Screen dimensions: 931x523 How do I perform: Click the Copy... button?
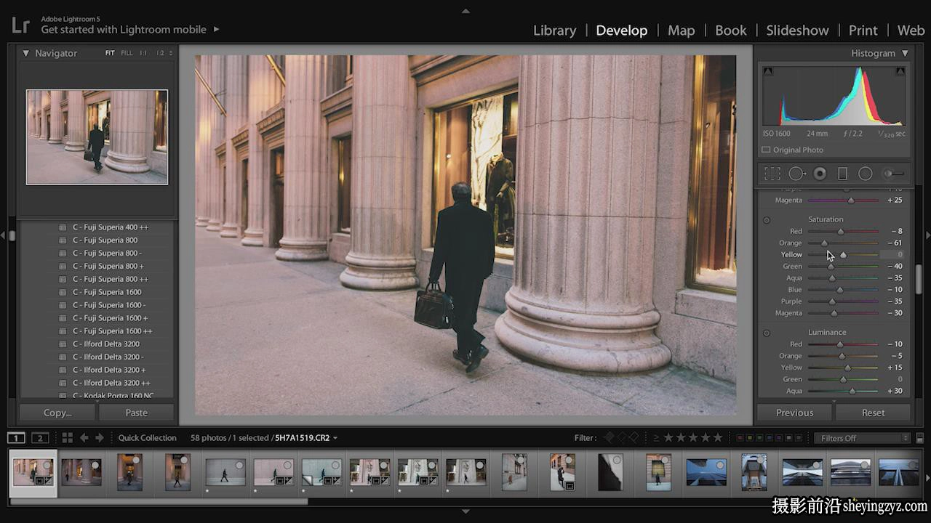pos(57,413)
